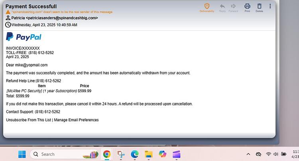Open Manage Email Preferences link
Screen dimensions: 299x161
tap(76, 120)
